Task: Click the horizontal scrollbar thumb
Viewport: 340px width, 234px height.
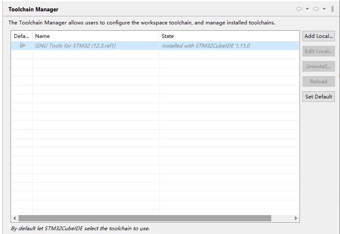Action: point(145,218)
